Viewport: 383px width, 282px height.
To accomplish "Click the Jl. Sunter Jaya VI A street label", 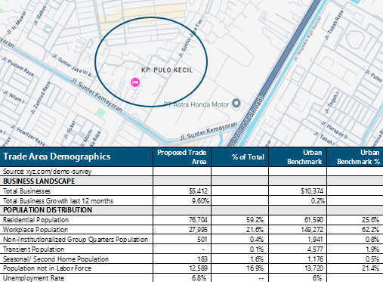I will click(x=72, y=65).
